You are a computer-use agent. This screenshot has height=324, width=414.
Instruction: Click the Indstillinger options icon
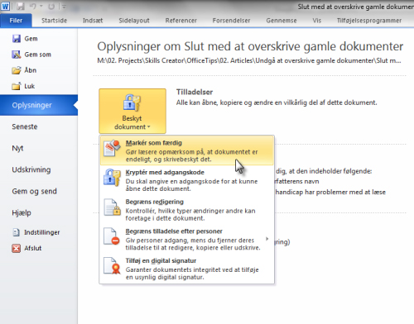click(x=17, y=232)
